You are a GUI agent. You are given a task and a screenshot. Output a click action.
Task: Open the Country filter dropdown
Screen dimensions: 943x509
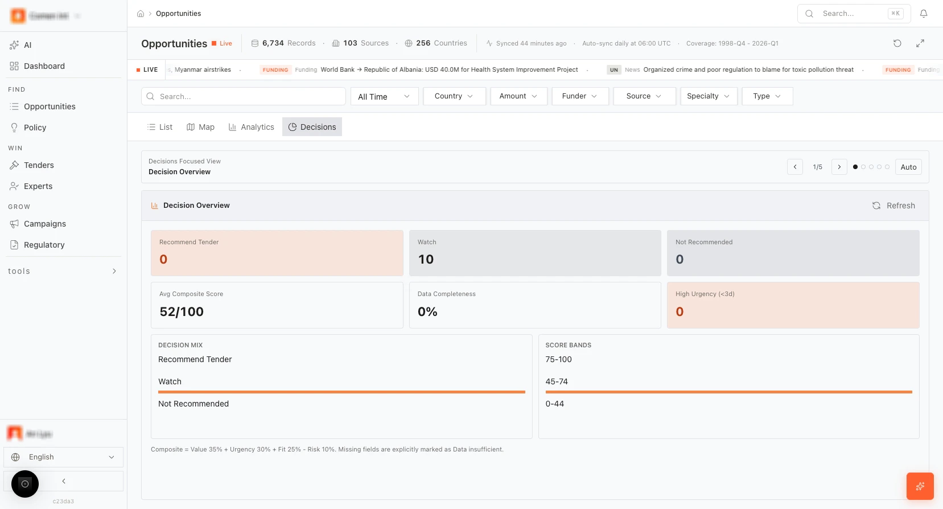point(454,96)
